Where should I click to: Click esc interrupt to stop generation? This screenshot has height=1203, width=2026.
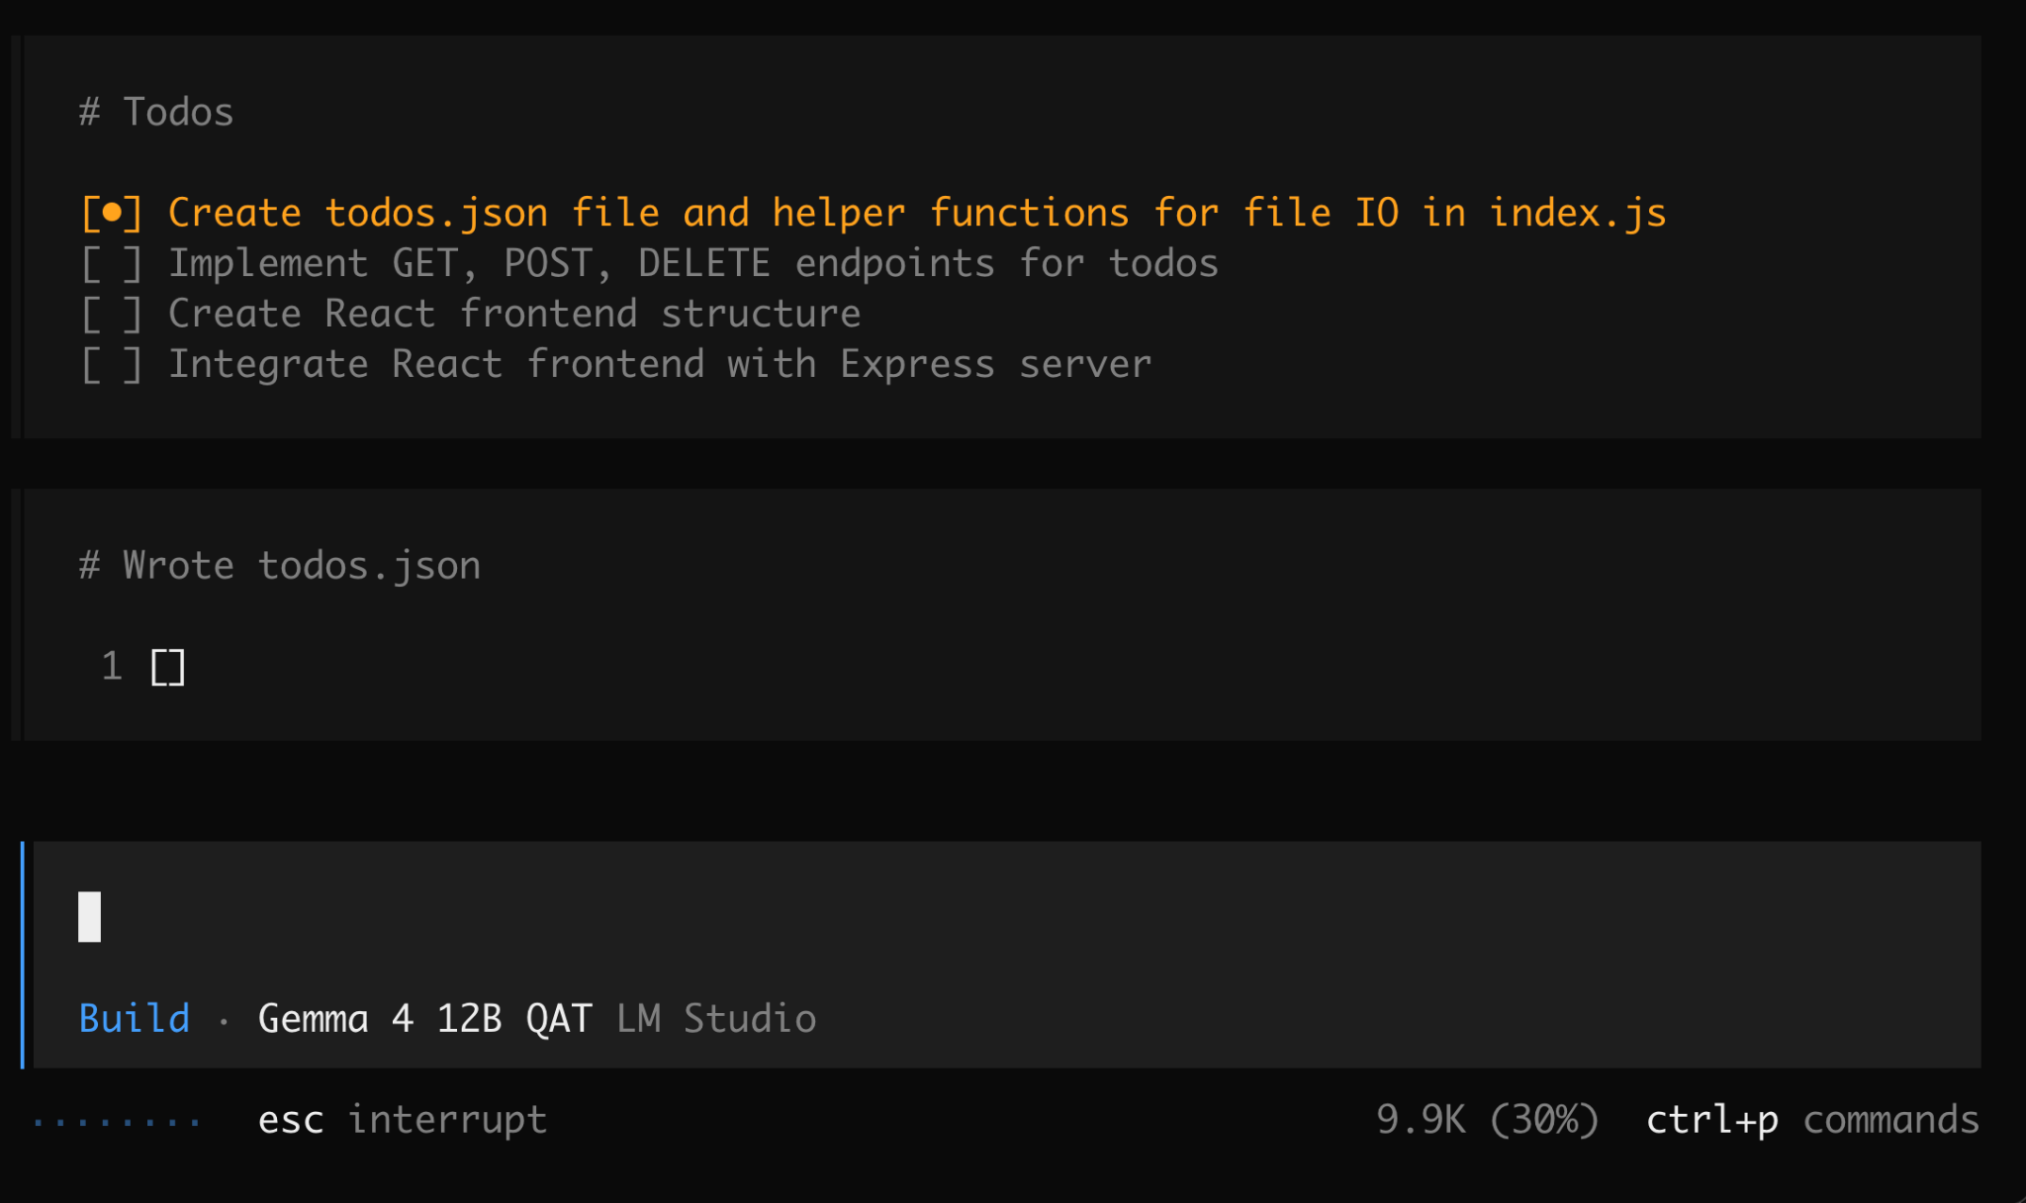coord(403,1120)
